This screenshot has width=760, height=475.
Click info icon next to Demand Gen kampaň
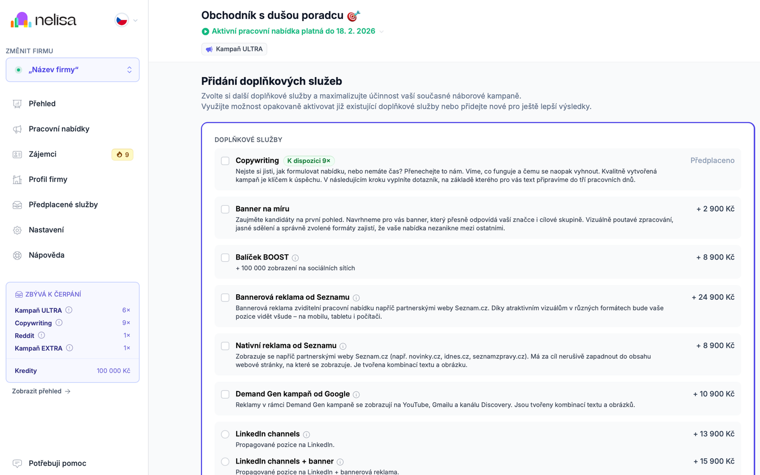tap(356, 395)
